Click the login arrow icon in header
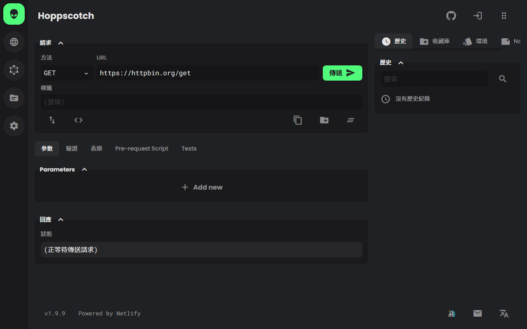The image size is (527, 329). tap(478, 16)
